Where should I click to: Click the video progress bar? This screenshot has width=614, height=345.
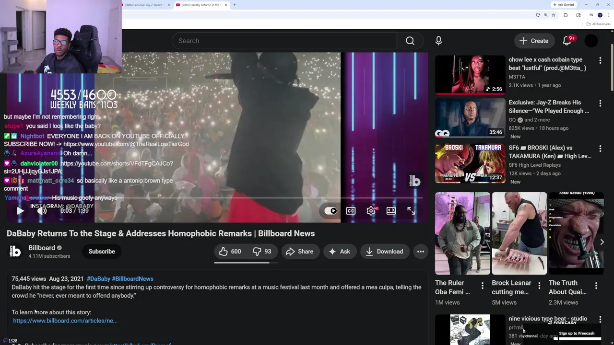point(214,197)
